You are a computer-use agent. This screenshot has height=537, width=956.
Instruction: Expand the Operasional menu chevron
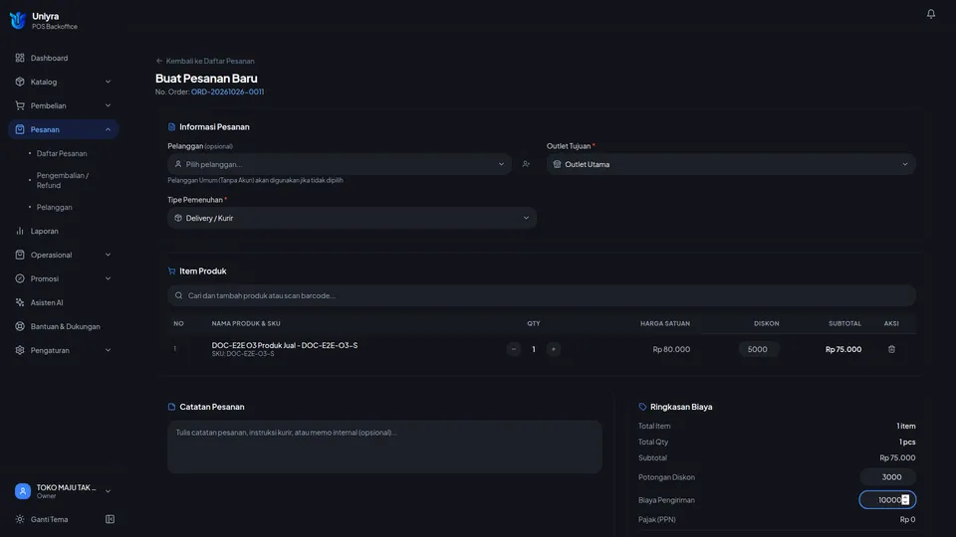pos(108,255)
